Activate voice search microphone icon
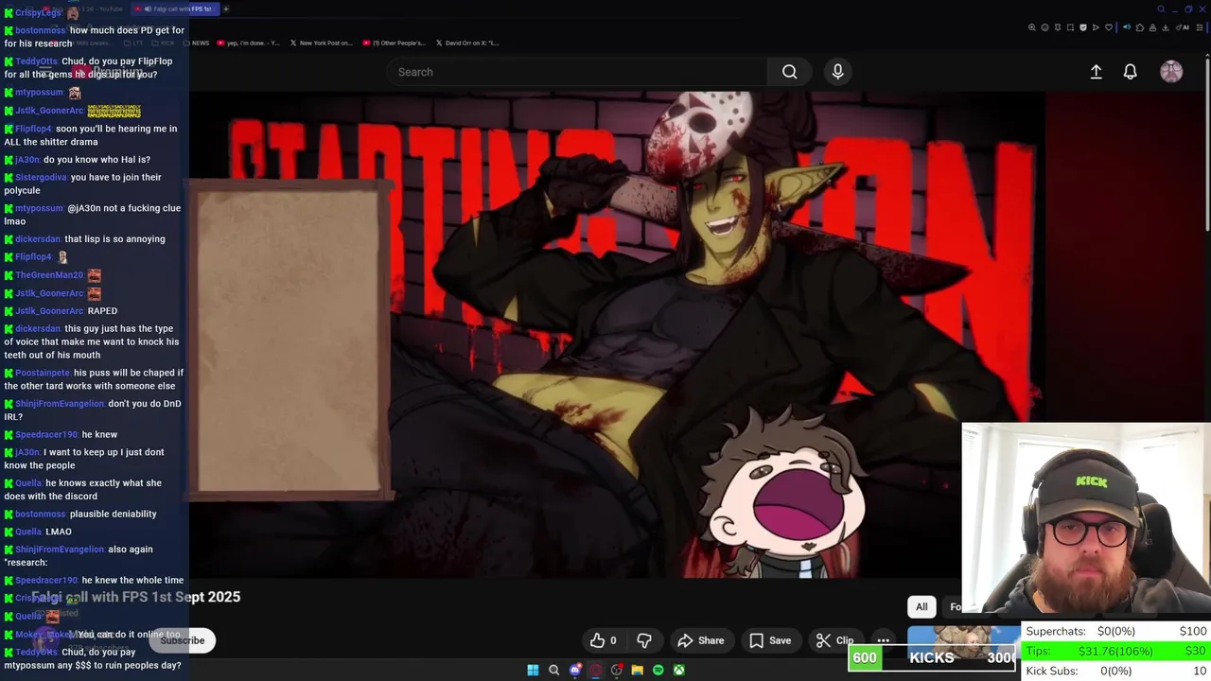 pyautogui.click(x=837, y=72)
